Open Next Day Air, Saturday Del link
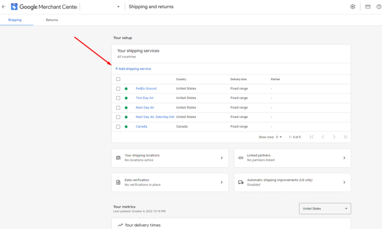 (x=155, y=117)
